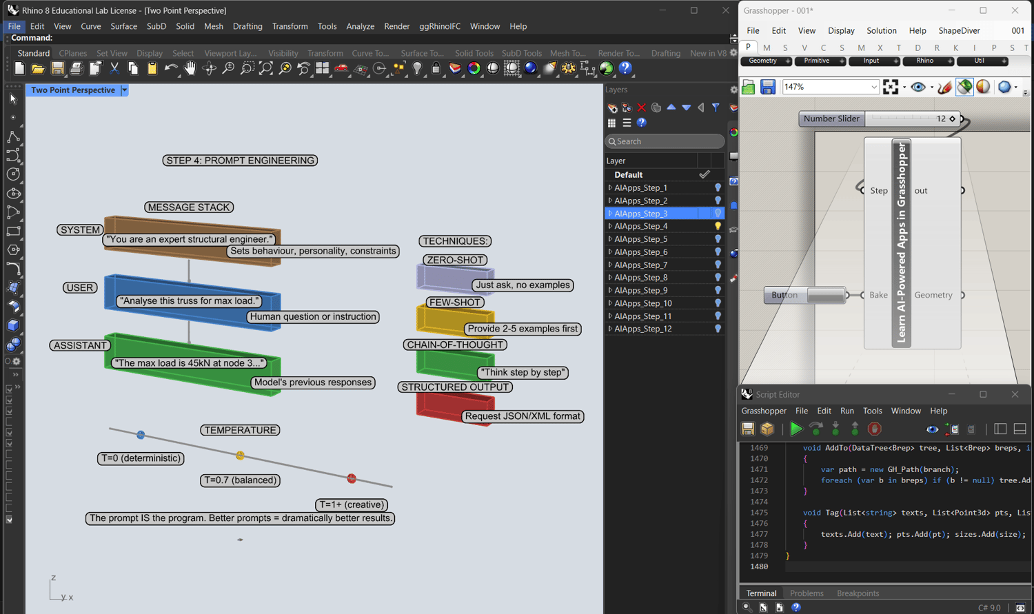Toggle visibility bulb of AIApps_Step_4 layer
This screenshot has height=614, width=1034.
coord(718,226)
